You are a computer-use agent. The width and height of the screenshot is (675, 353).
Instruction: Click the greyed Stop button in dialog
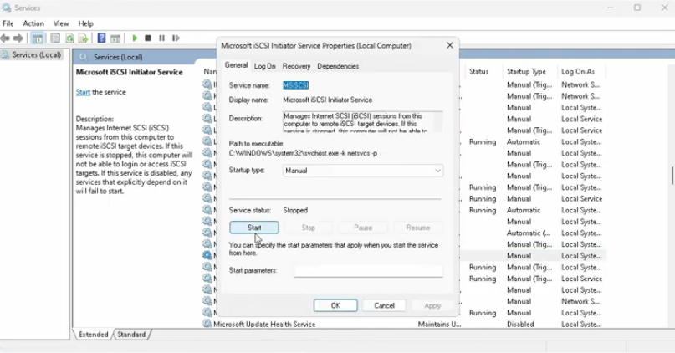pos(309,228)
